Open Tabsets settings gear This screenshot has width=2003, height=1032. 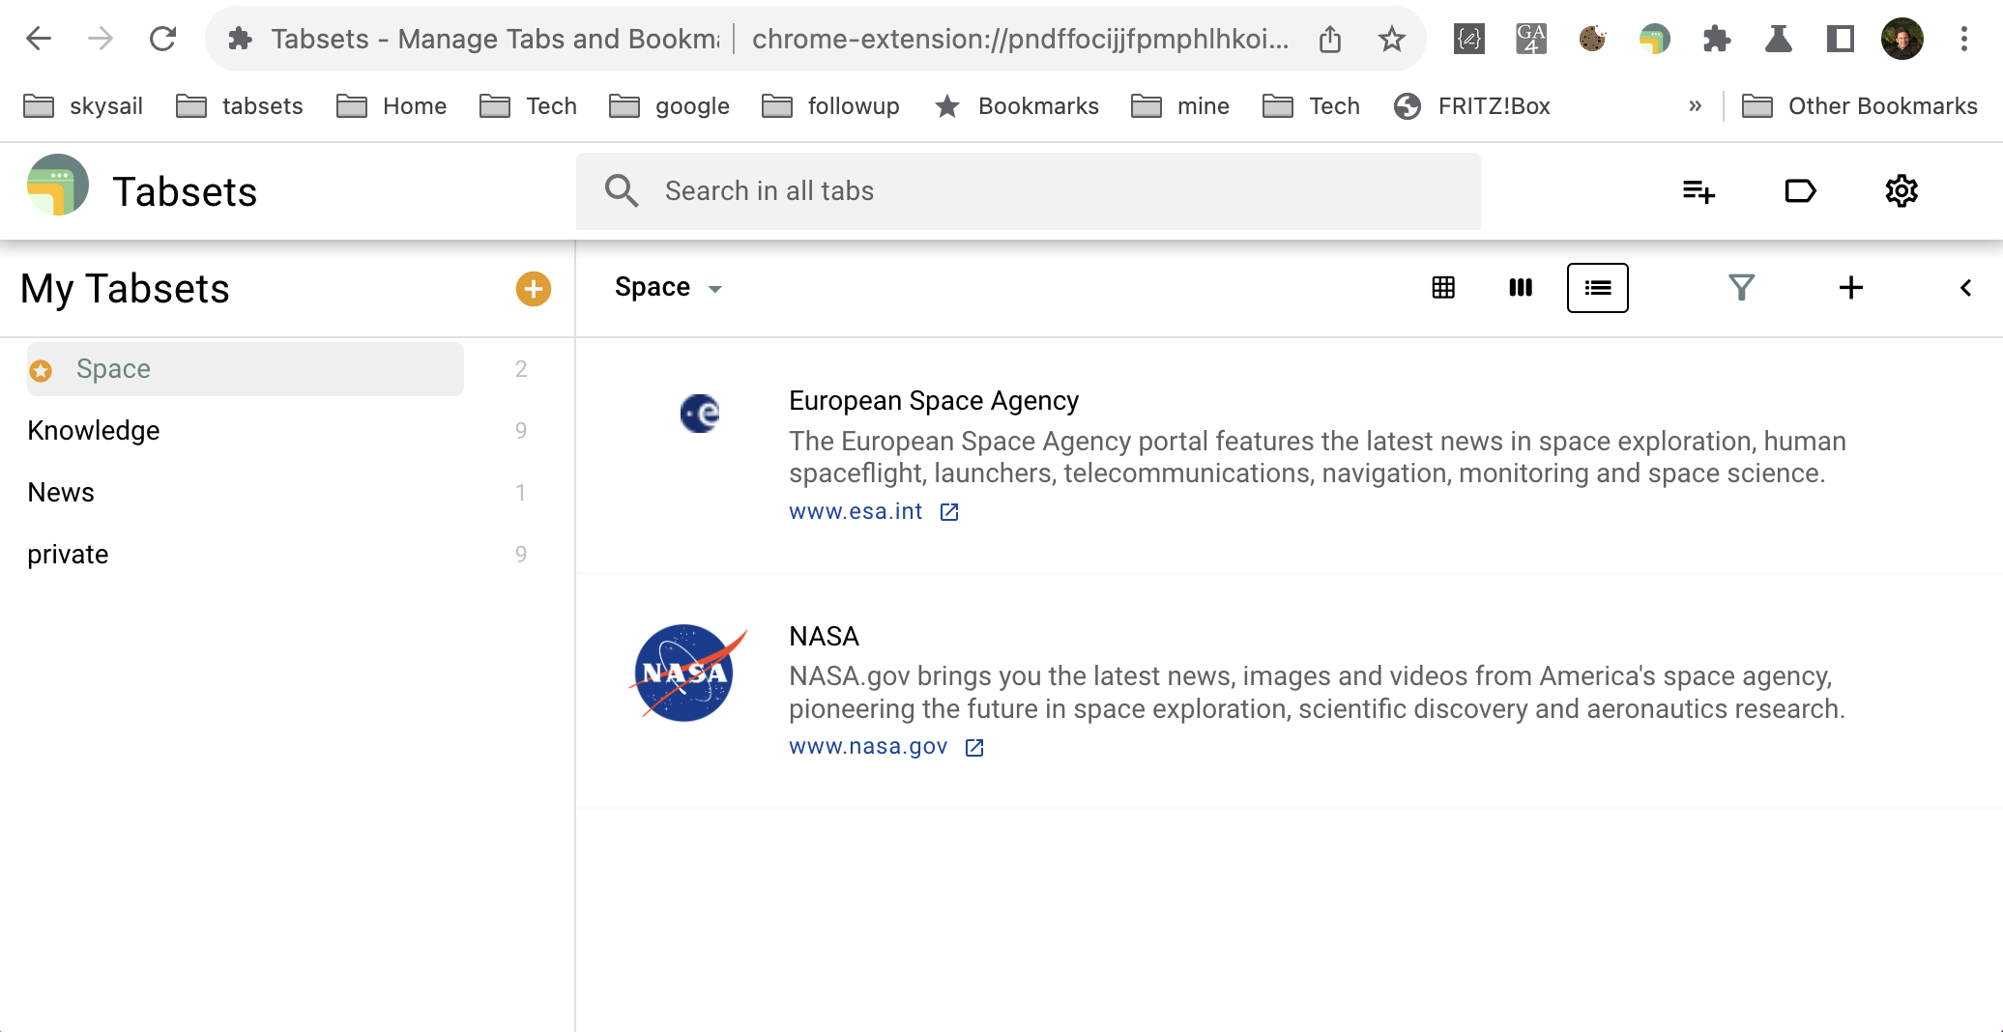coord(1901,191)
